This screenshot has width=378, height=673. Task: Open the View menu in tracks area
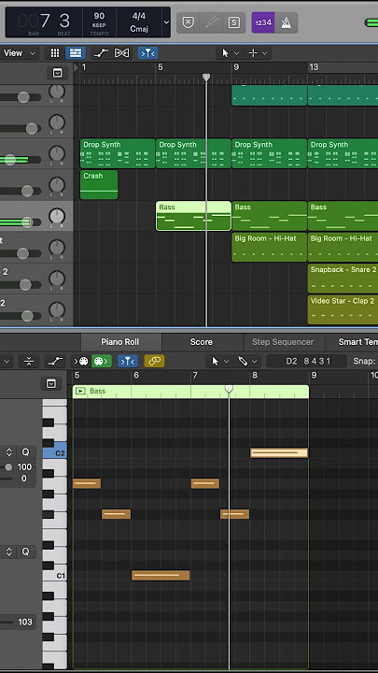coord(19,53)
